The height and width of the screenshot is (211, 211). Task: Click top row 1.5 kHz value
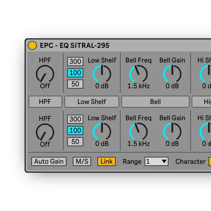pos(139,86)
